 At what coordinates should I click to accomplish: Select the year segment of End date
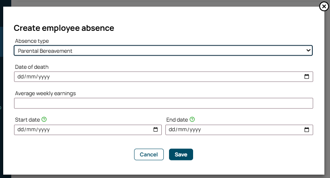tap(195, 130)
